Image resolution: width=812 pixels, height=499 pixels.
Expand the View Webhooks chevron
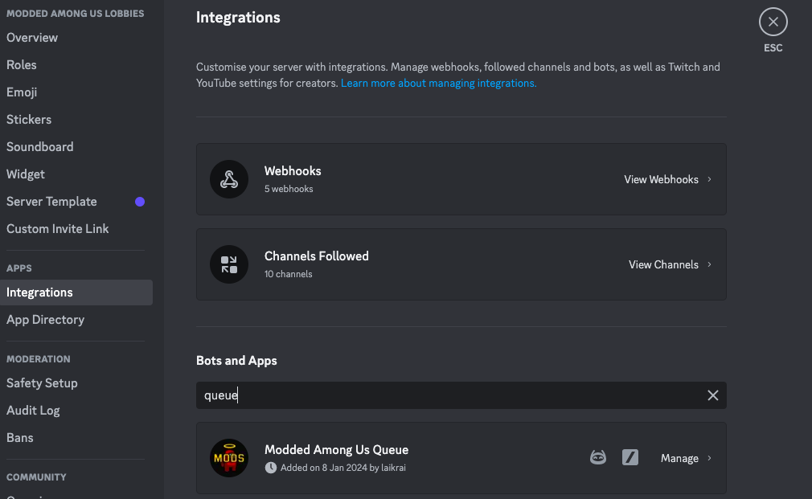coord(709,179)
